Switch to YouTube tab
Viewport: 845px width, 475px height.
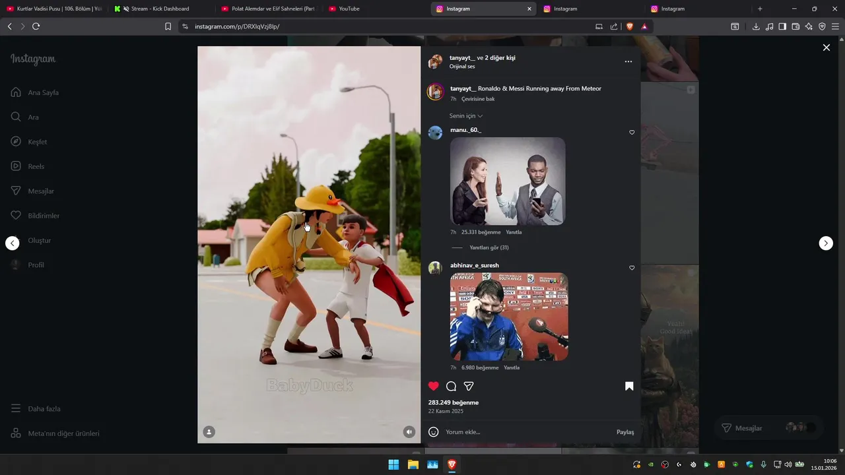coord(375,9)
